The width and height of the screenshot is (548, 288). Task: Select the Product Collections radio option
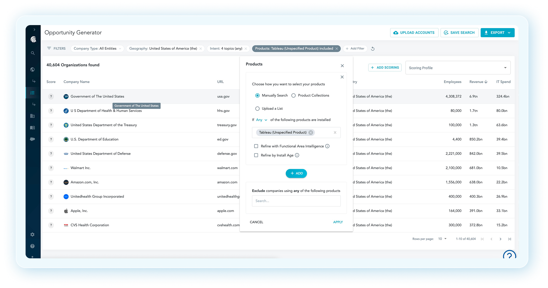293,95
